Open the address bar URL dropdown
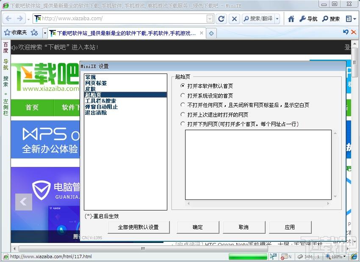 click(210, 19)
